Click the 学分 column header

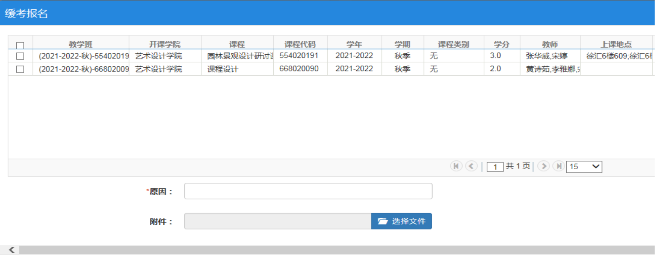coord(502,44)
